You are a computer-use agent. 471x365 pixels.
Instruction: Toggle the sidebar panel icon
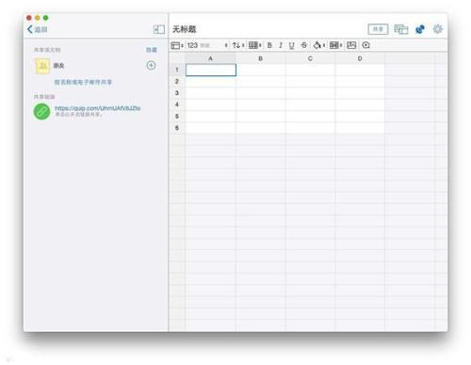[x=159, y=29]
